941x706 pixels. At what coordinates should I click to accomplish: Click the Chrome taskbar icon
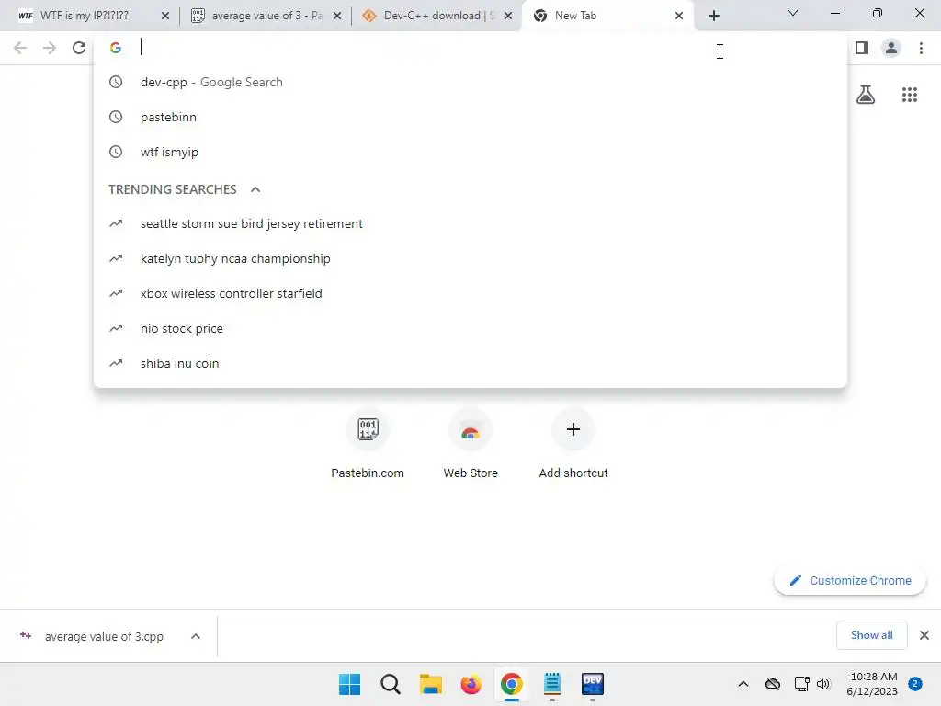pos(511,684)
